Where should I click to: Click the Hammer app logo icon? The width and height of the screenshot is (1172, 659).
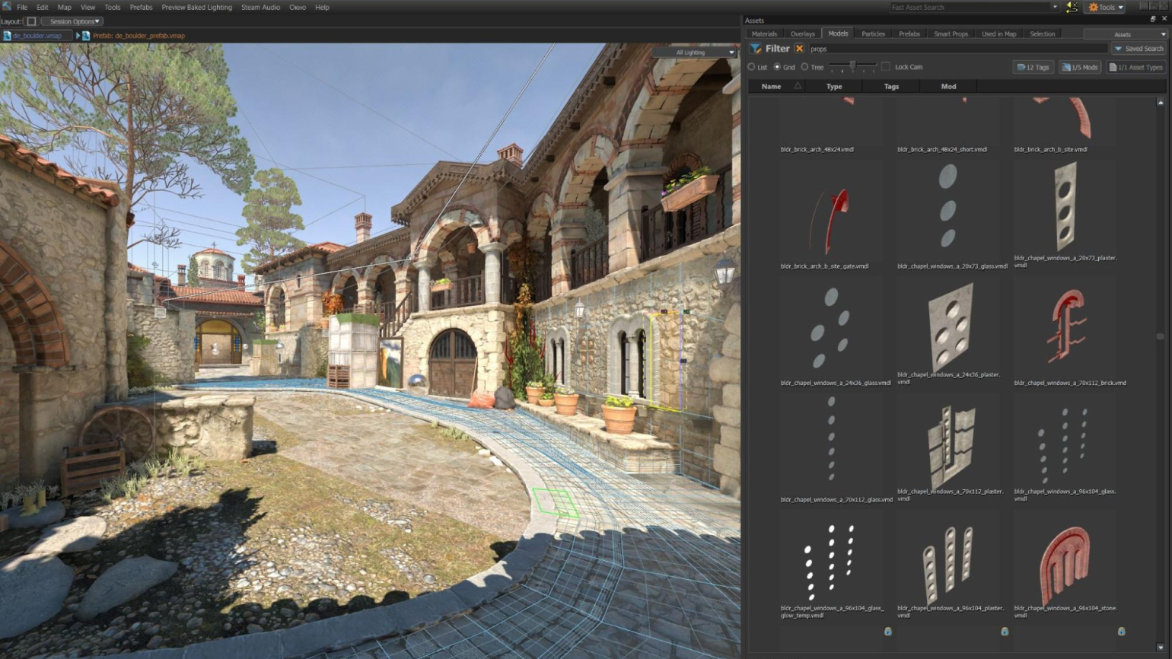(7, 7)
